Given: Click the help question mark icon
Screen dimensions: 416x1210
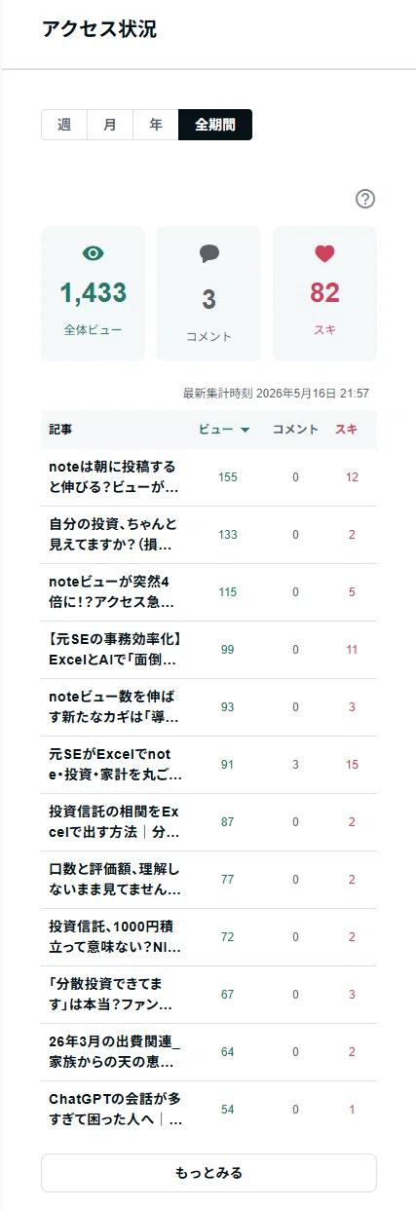Looking at the screenshot, I should coord(365,199).
